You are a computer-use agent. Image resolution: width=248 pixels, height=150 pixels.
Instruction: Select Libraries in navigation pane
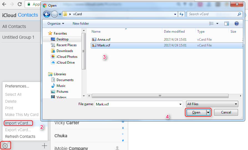(x=60, y=74)
